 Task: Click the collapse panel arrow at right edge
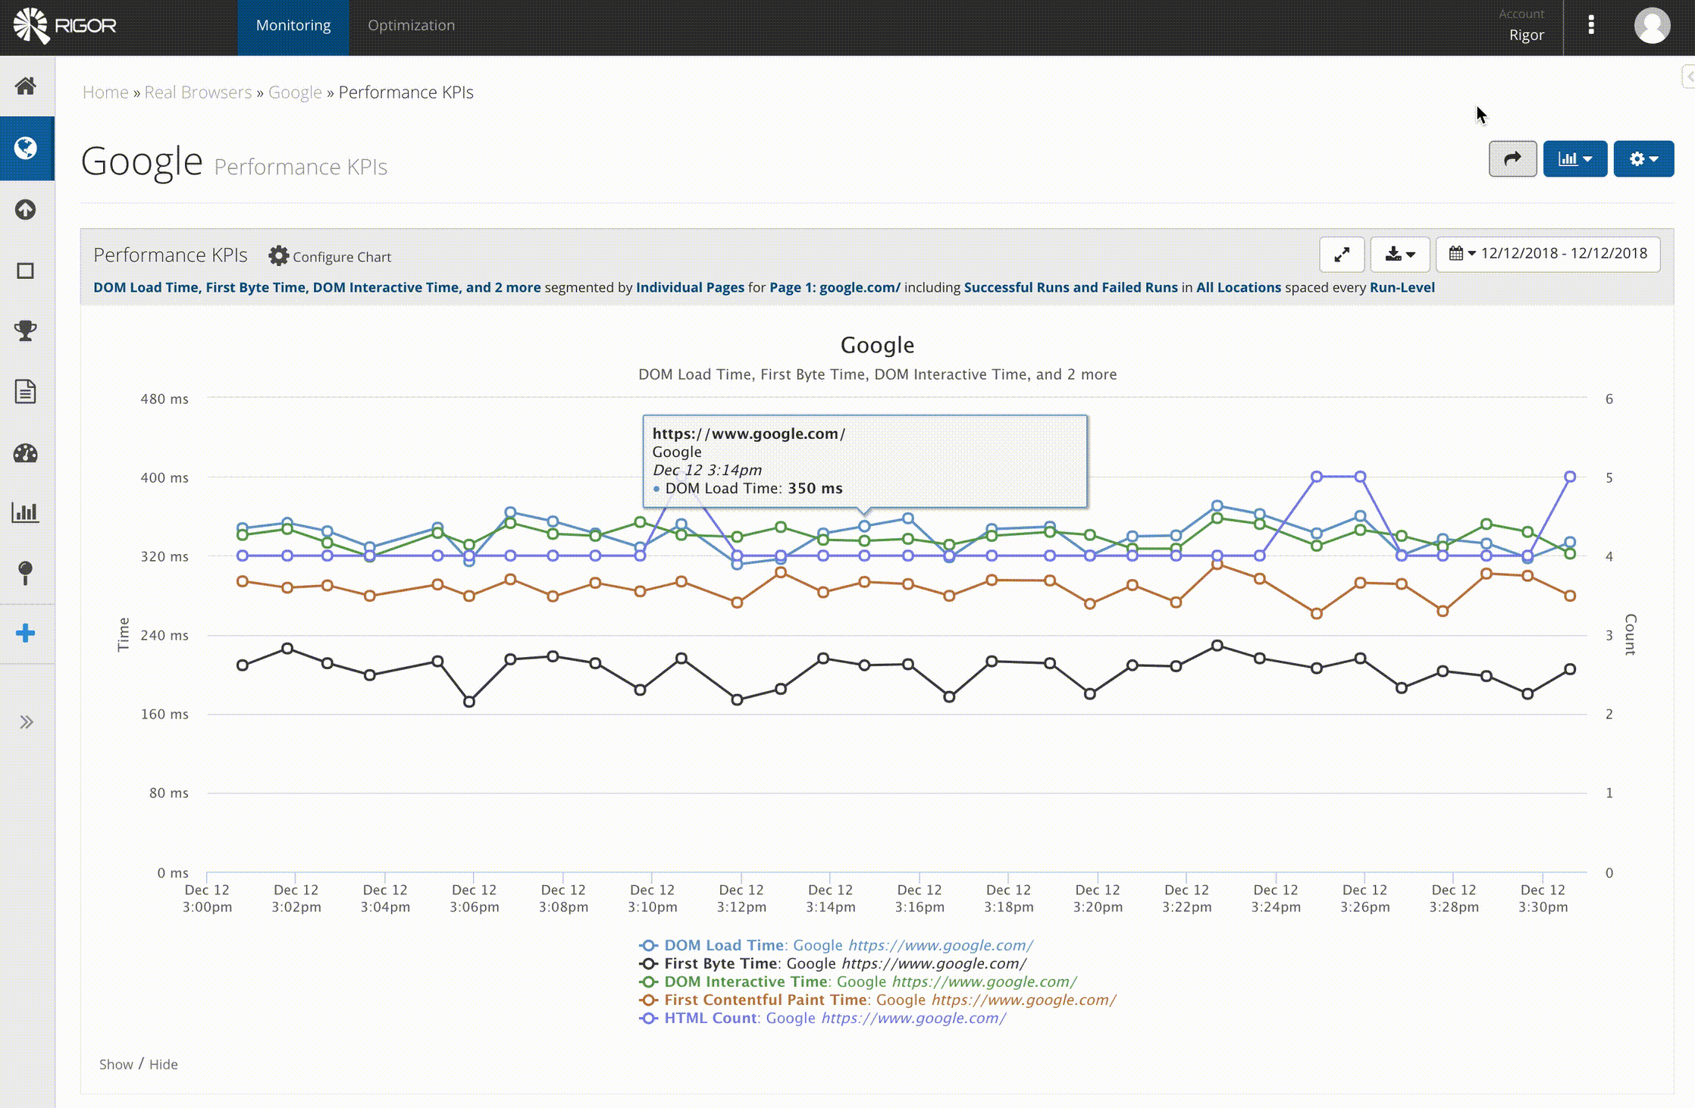pyautogui.click(x=1689, y=76)
